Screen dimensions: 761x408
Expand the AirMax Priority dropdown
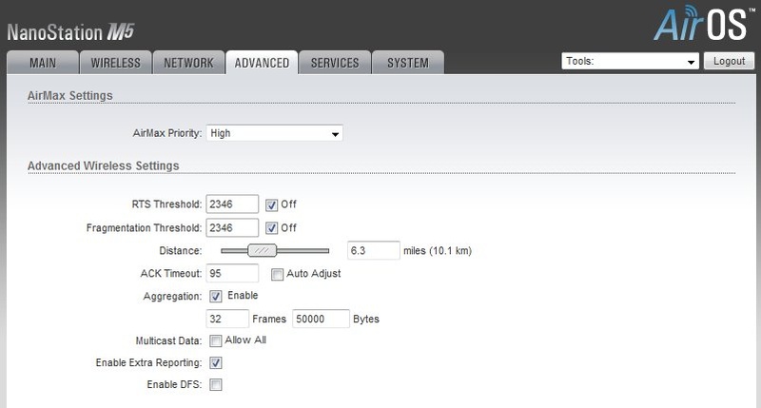[274, 133]
